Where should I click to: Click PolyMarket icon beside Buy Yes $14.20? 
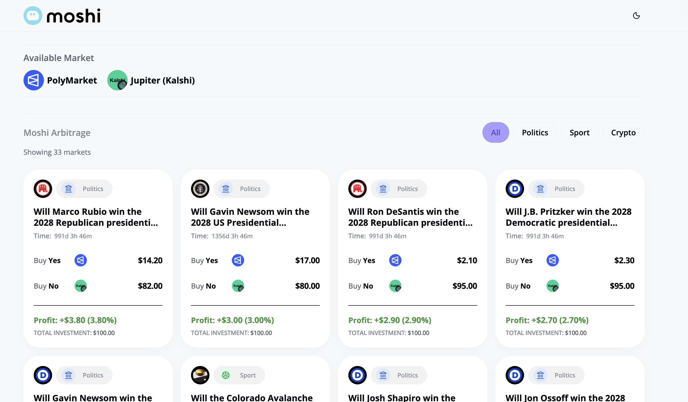point(80,260)
